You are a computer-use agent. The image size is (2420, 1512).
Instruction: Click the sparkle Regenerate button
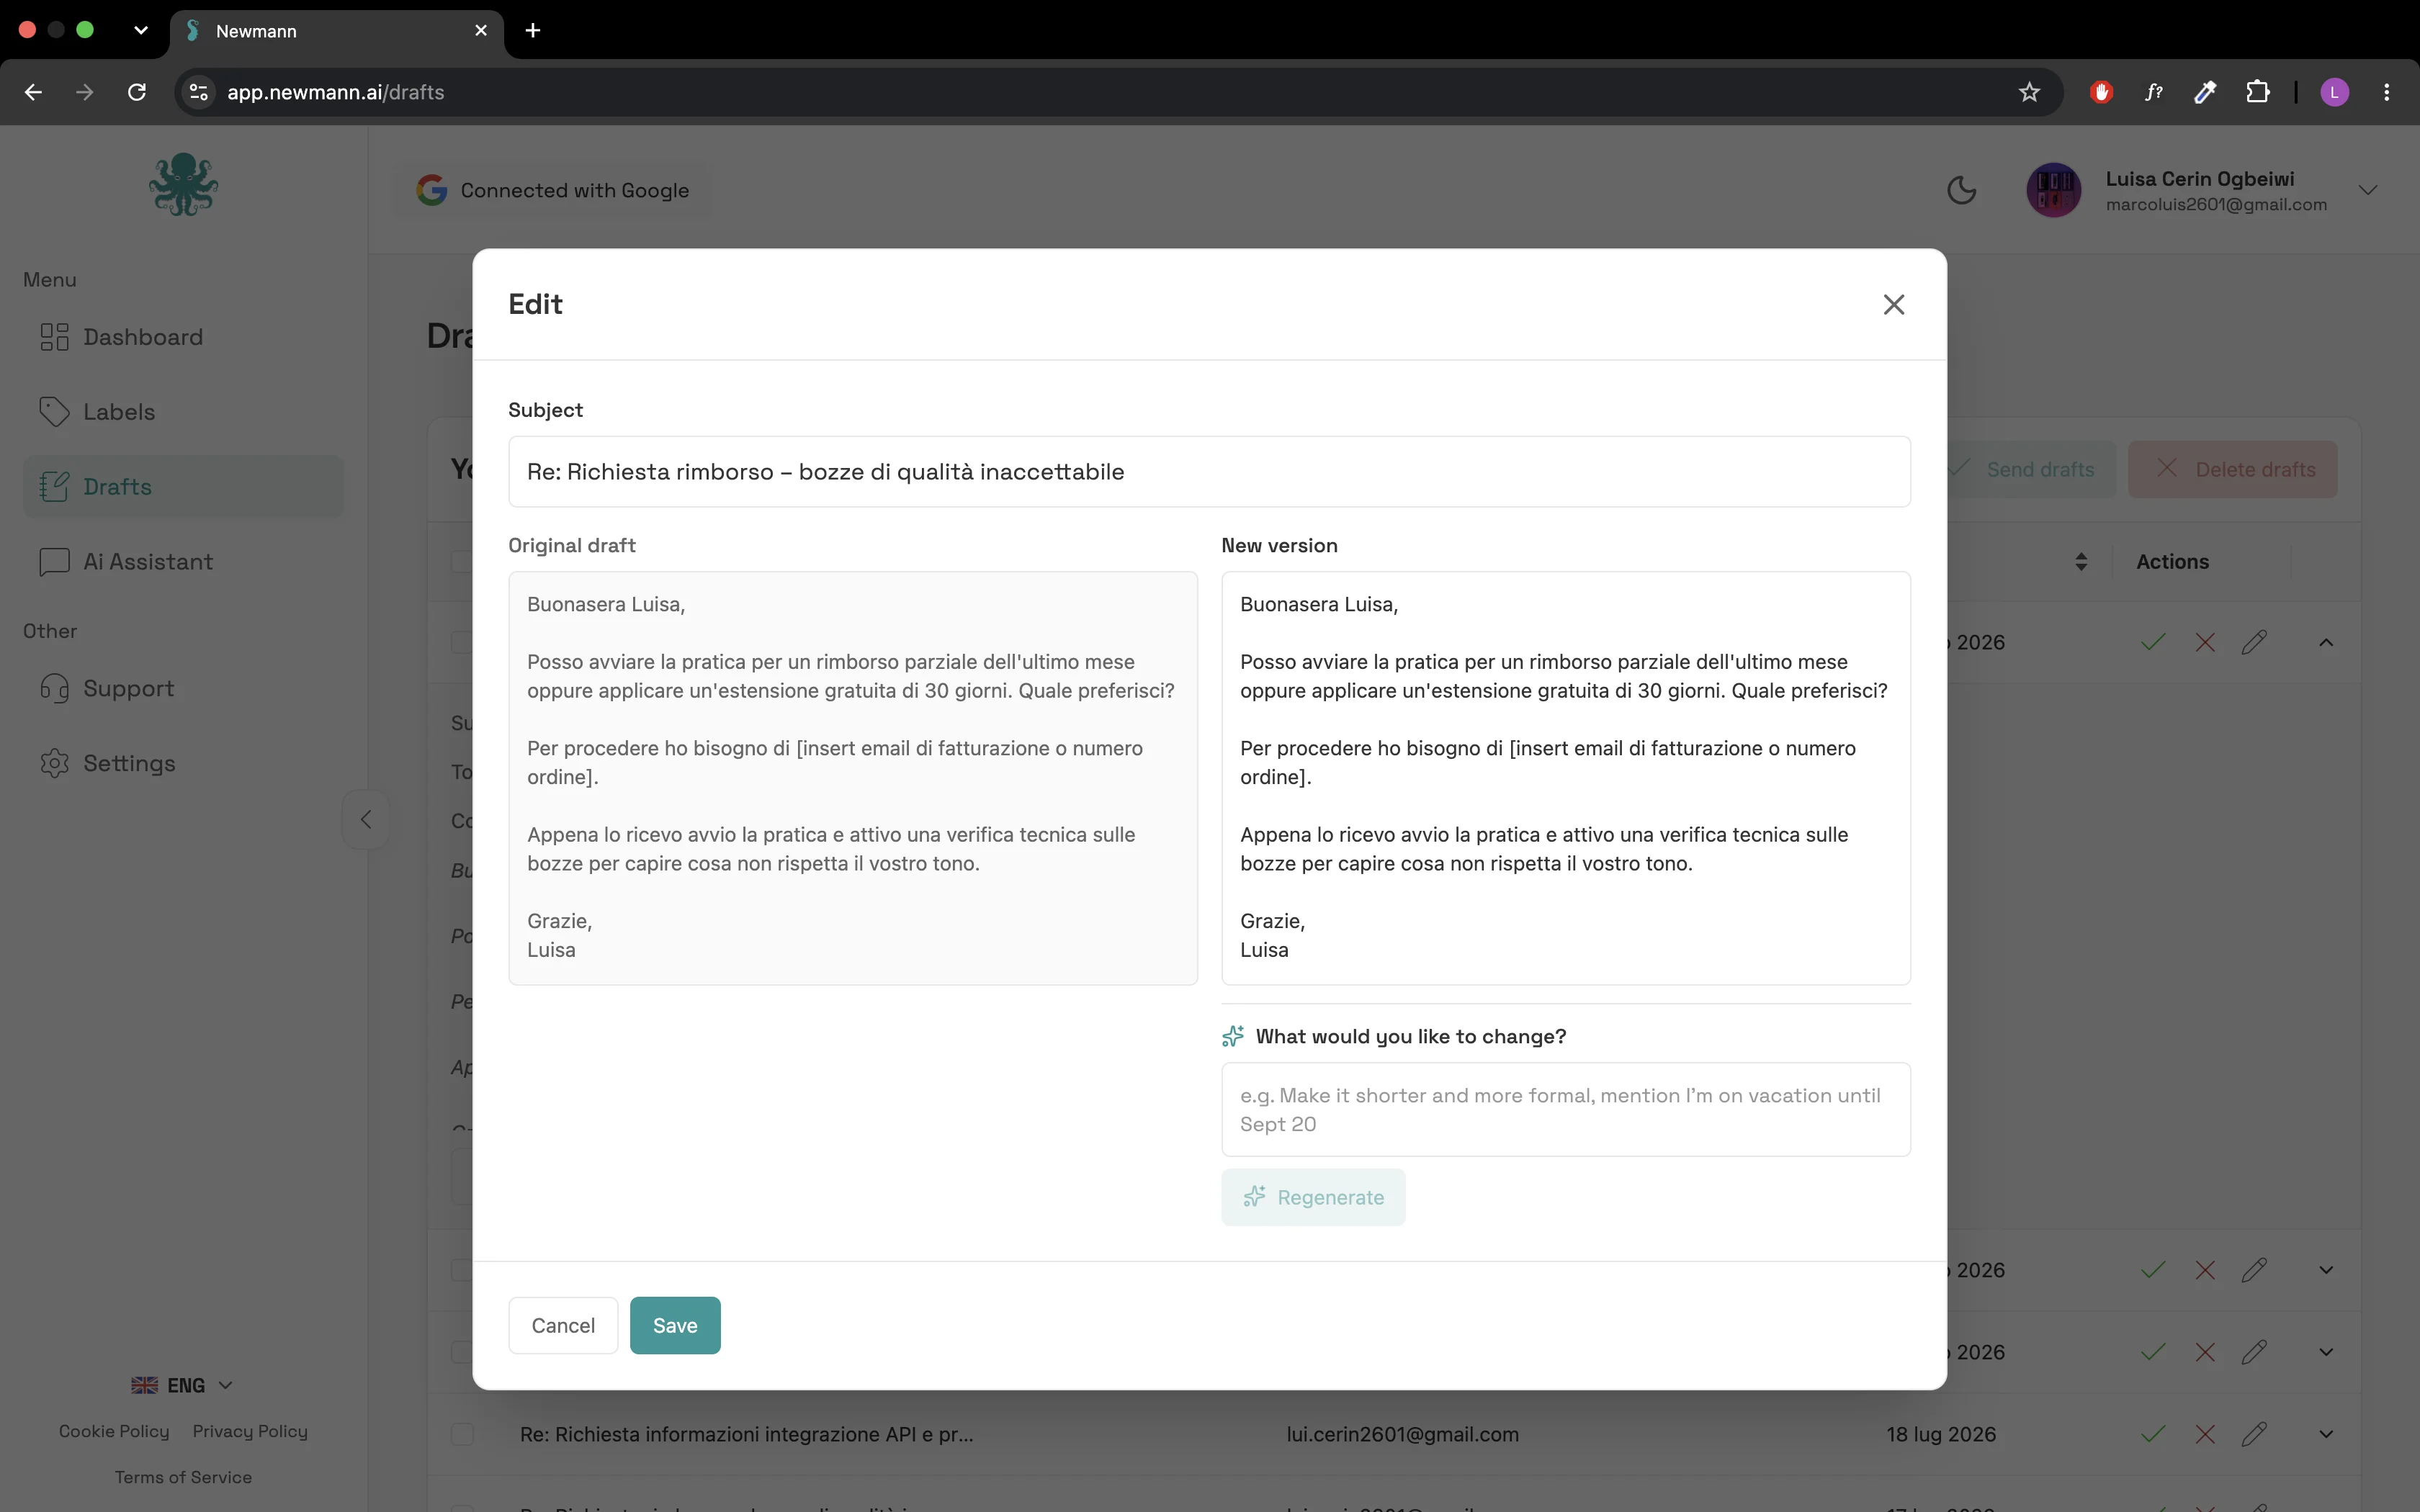[x=1313, y=1197]
